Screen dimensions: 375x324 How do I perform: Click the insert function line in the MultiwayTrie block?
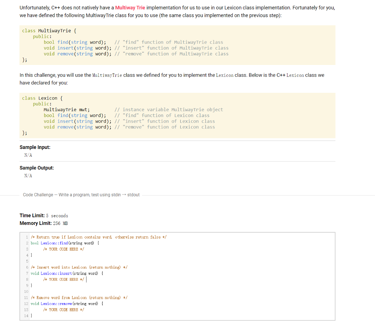66,48
